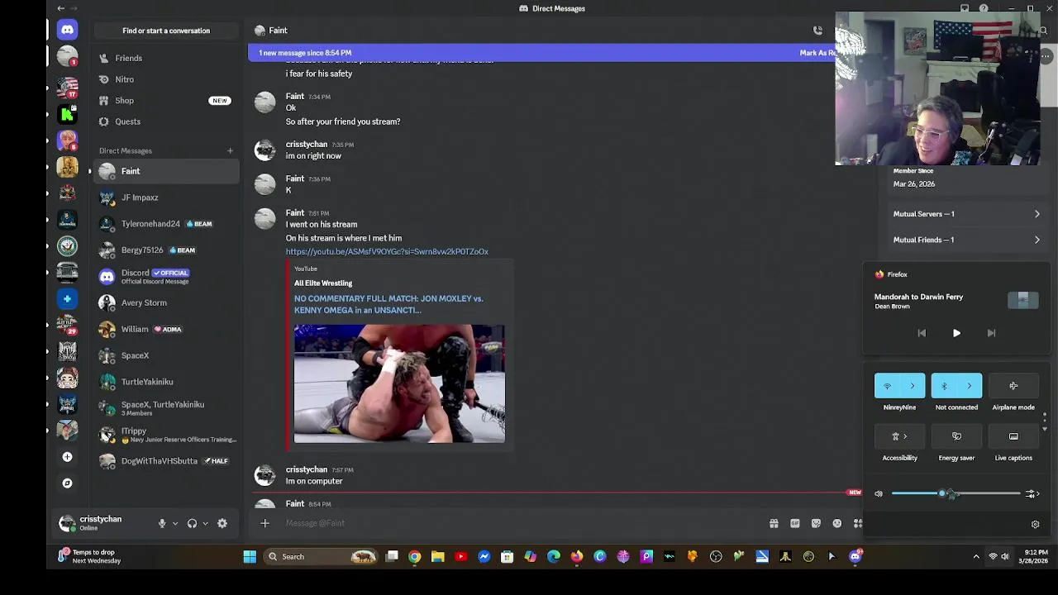Image resolution: width=1058 pixels, height=595 pixels.
Task: Play the wrestling video thumbnail
Action: click(x=399, y=383)
